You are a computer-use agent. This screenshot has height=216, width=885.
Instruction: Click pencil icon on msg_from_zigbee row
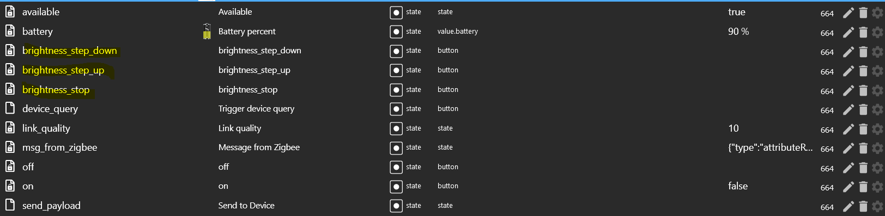[848, 149]
